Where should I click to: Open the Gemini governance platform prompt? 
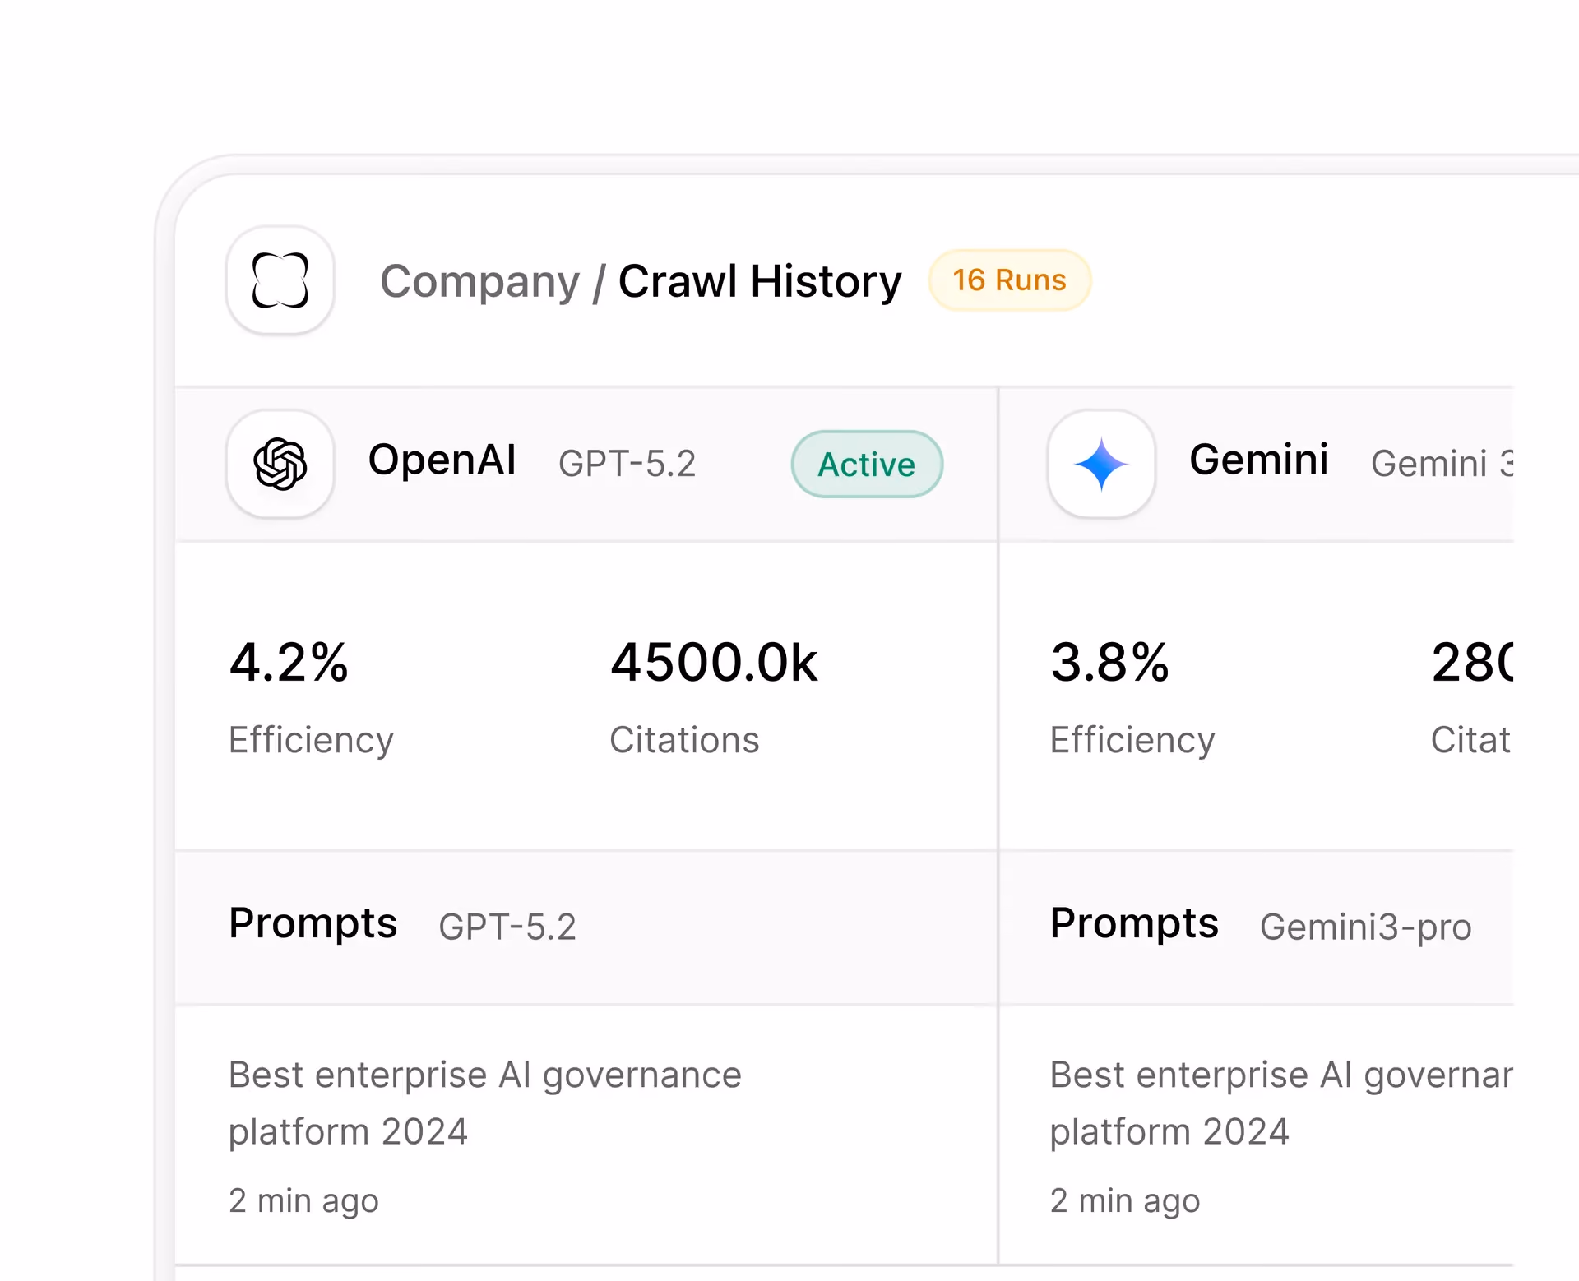[x=1281, y=1103]
